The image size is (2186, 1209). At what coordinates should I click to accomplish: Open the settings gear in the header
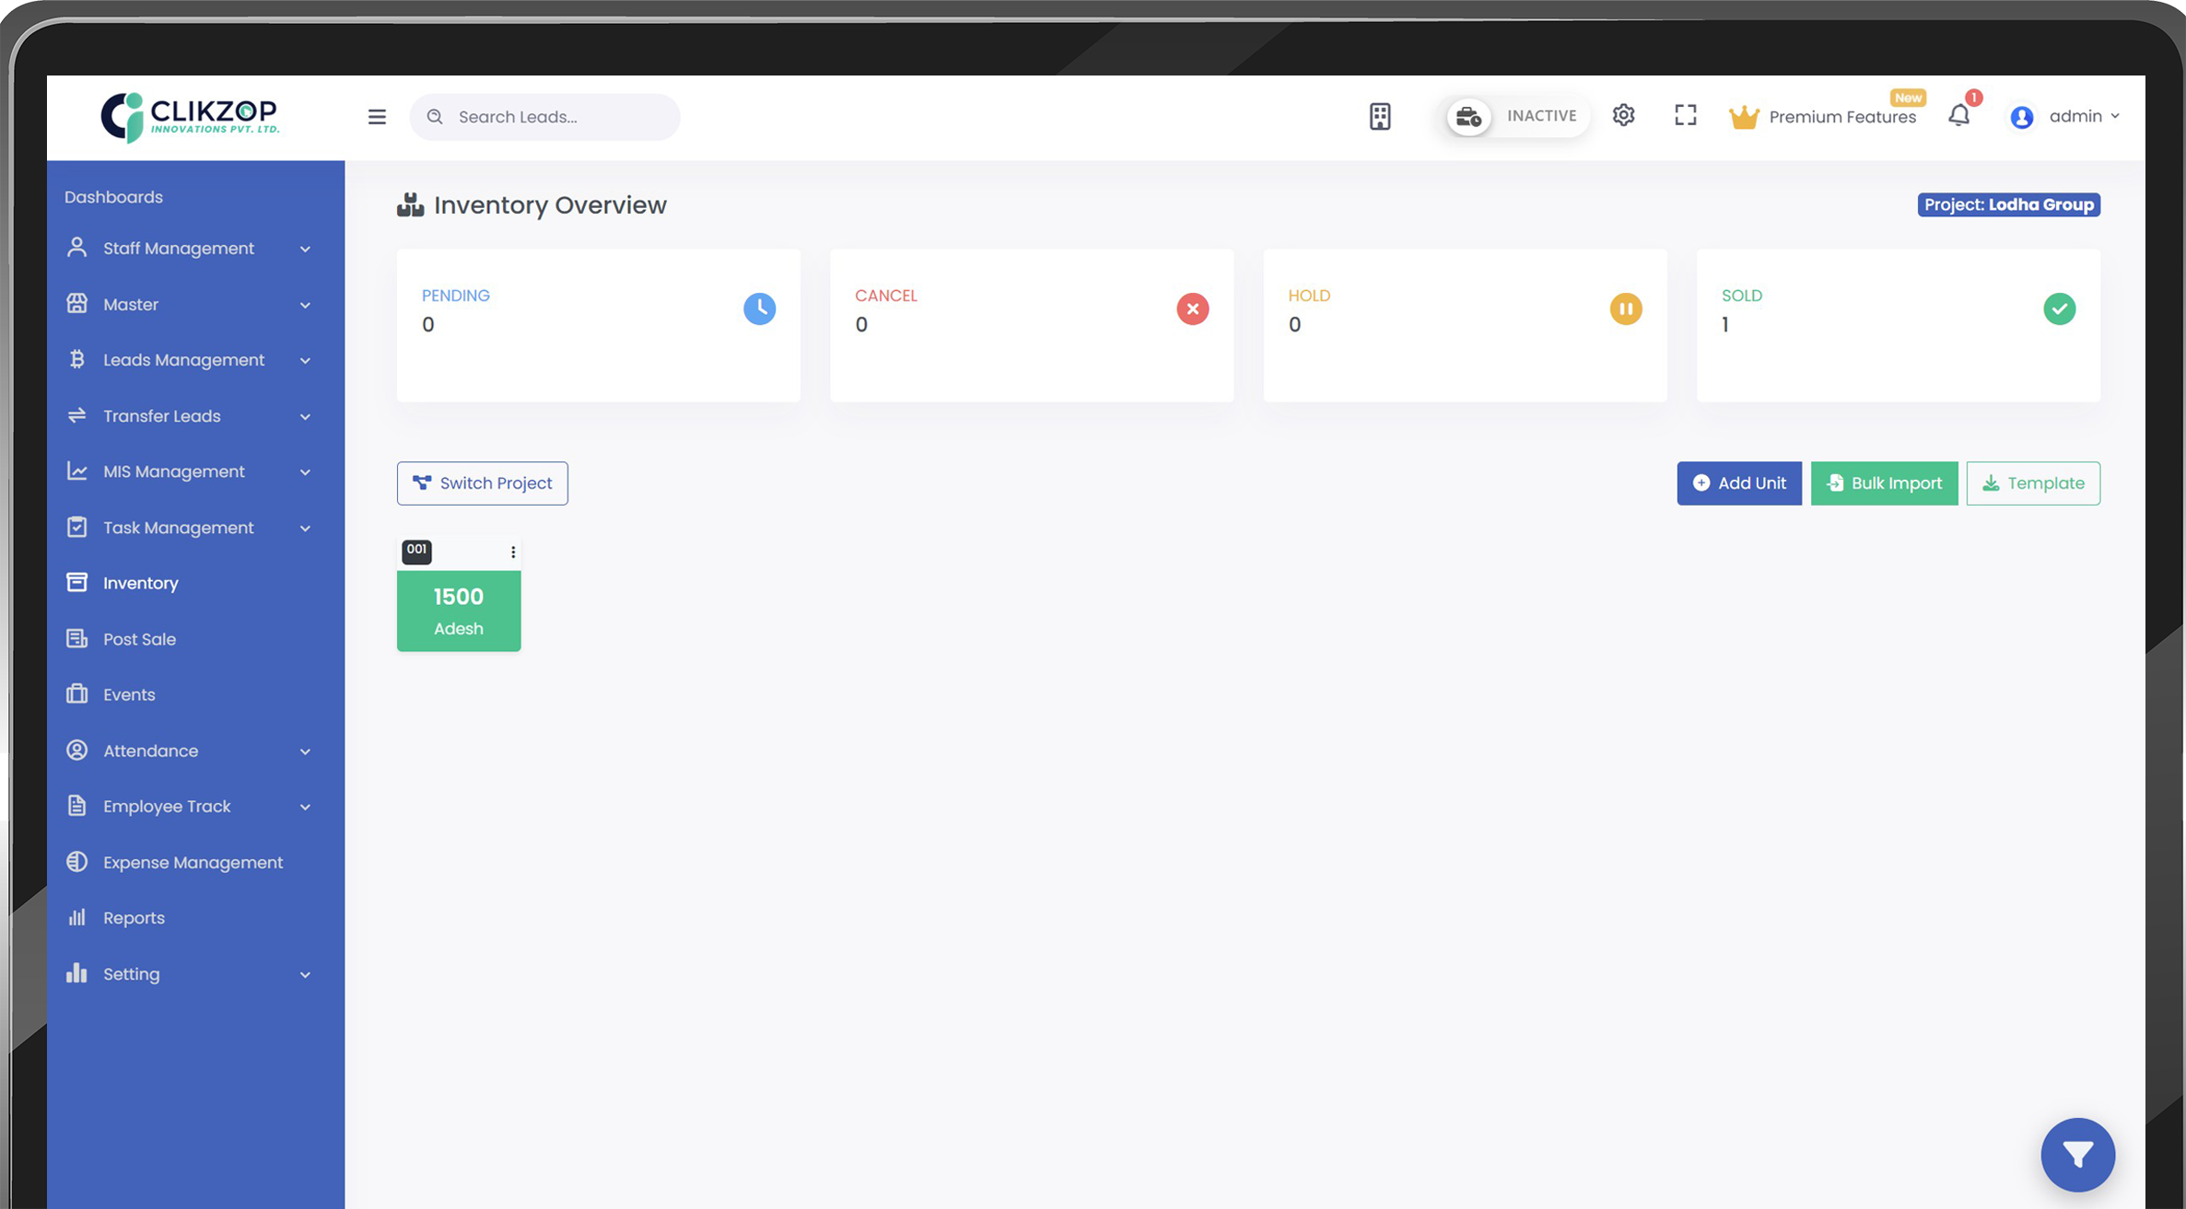pyautogui.click(x=1624, y=115)
